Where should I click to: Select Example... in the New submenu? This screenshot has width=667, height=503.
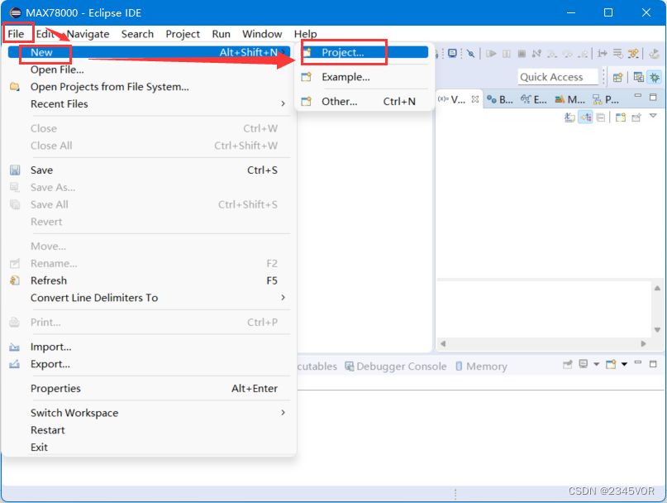tap(364, 77)
